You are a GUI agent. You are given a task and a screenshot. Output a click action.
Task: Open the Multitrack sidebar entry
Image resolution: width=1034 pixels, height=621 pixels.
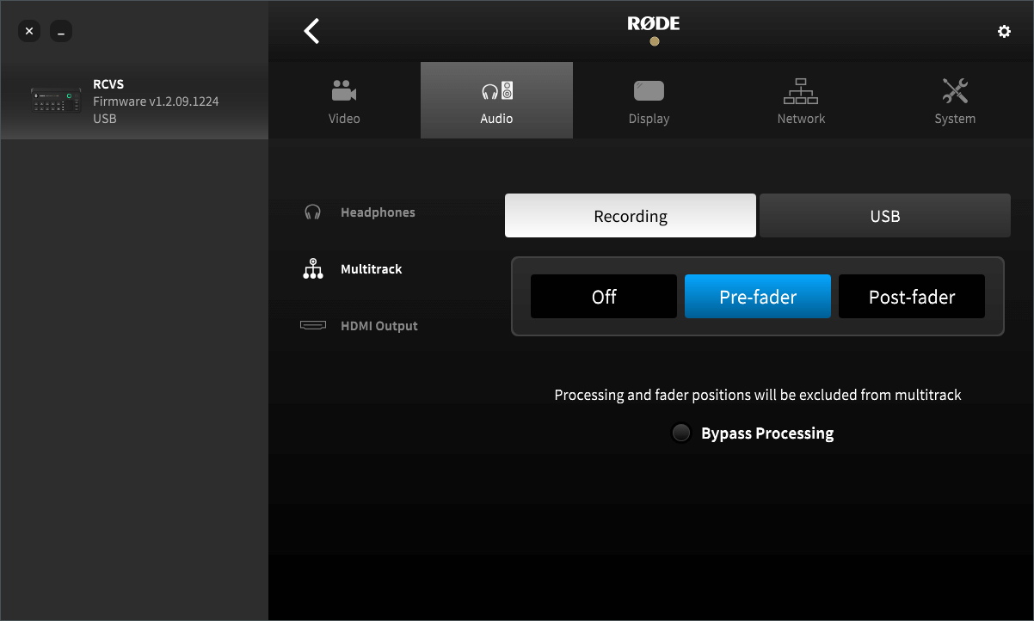click(x=372, y=268)
